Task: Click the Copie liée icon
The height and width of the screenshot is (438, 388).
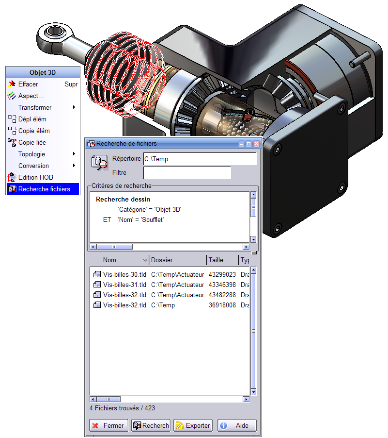Action: (12, 142)
